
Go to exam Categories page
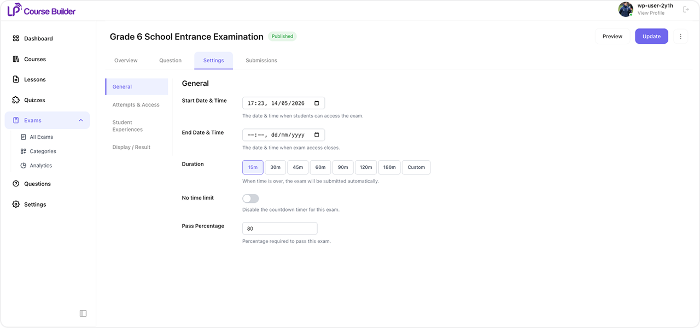43,151
